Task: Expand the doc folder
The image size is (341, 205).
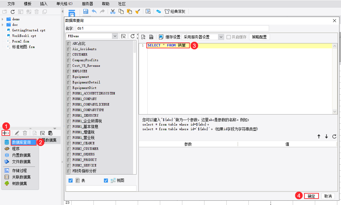Action: pyautogui.click(x=2, y=25)
